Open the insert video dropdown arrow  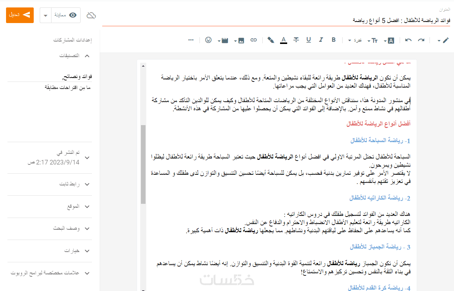point(219,41)
